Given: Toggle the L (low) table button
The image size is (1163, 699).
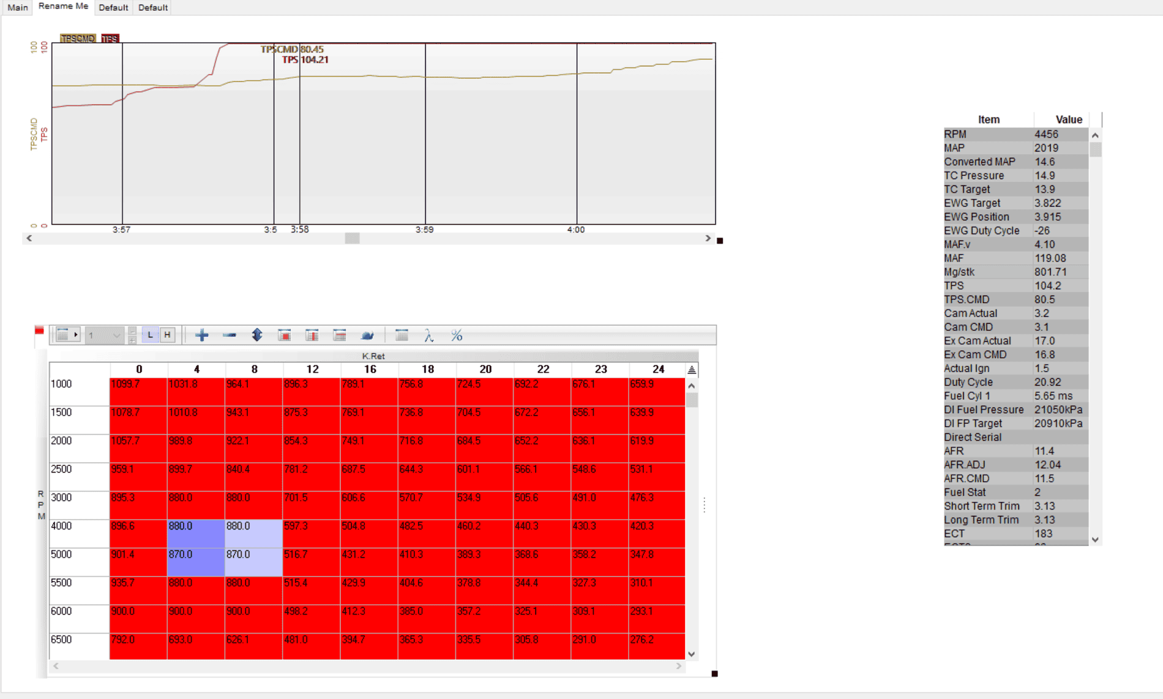Looking at the screenshot, I should coord(150,335).
